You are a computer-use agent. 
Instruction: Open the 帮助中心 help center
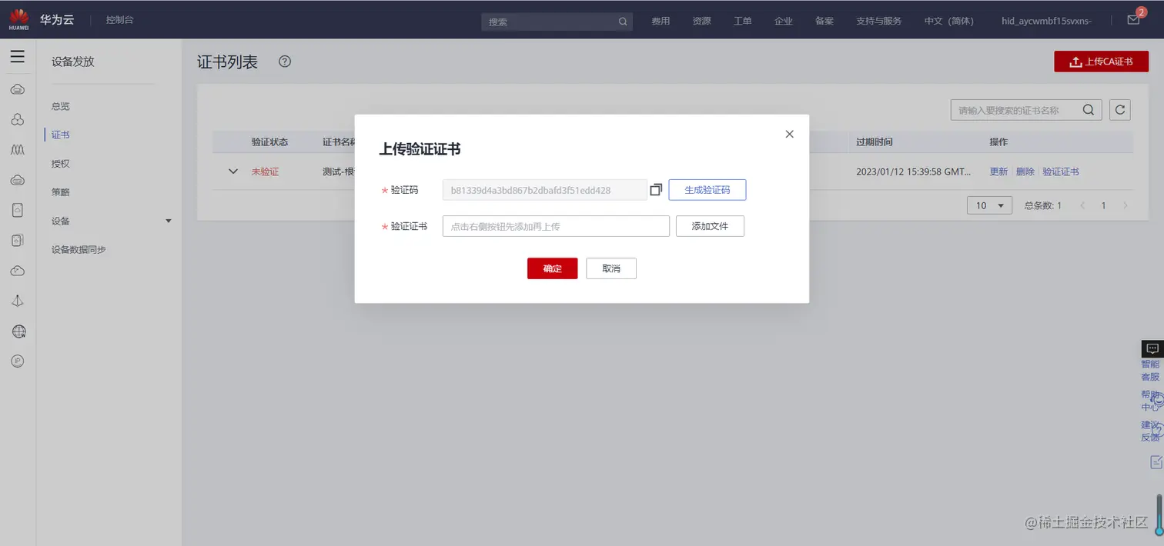click(x=1150, y=401)
